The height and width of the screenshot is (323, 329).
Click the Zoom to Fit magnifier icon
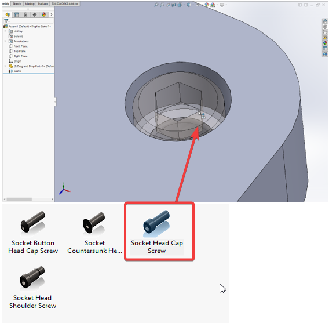point(156,5)
